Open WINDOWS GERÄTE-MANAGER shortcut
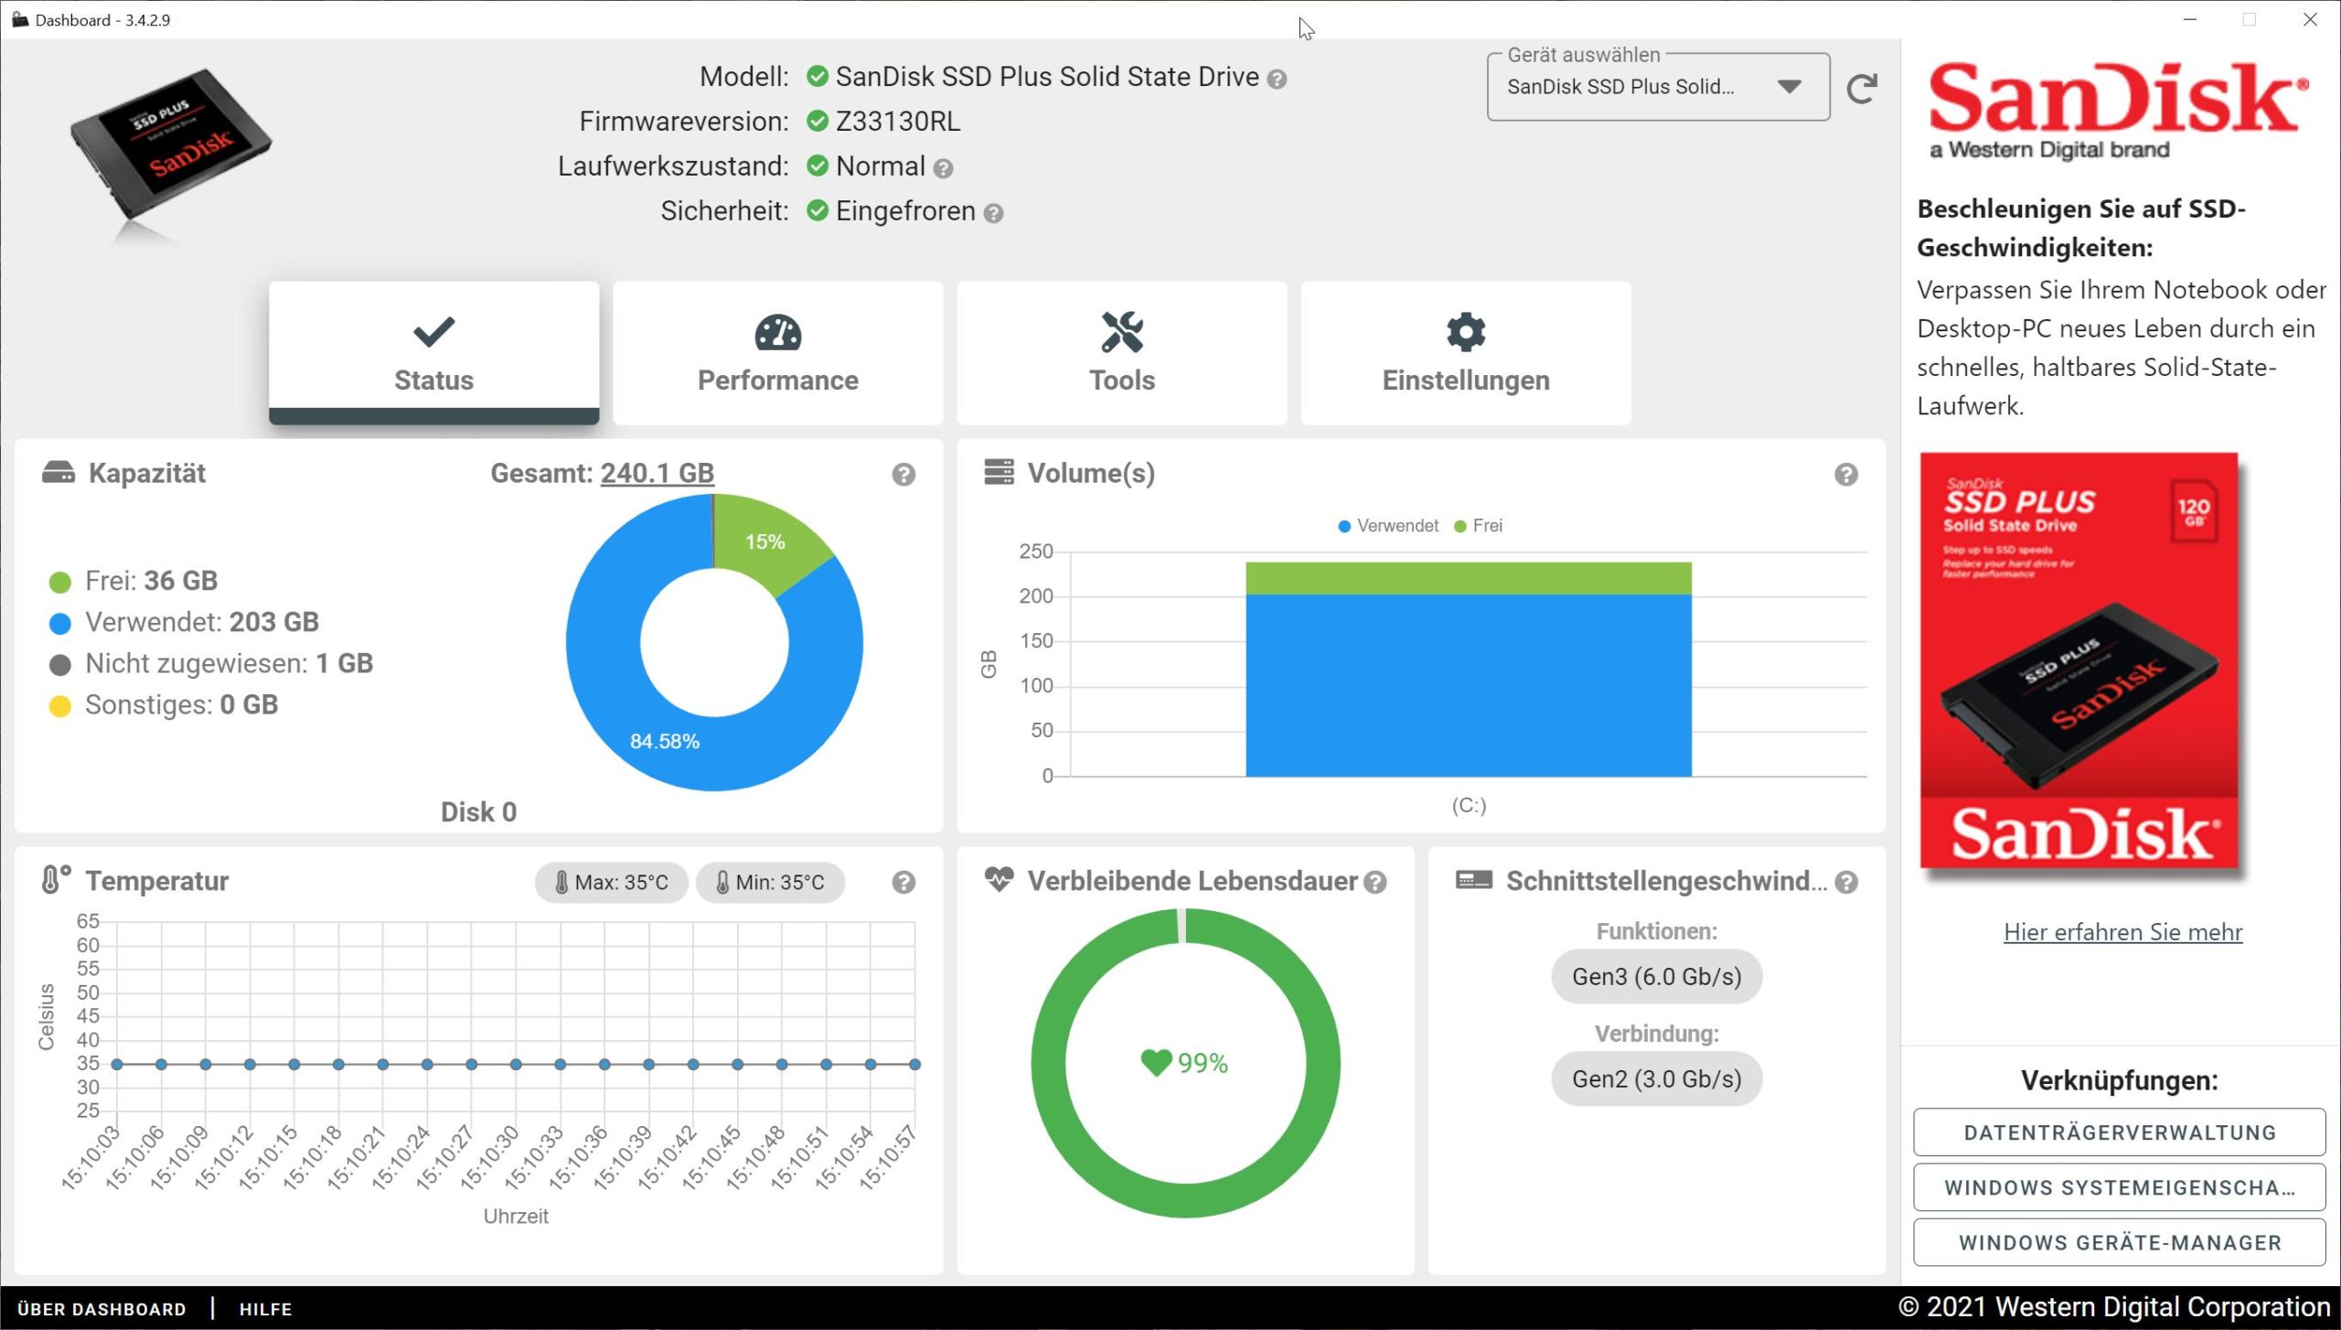This screenshot has width=2341, height=1330. point(2119,1242)
